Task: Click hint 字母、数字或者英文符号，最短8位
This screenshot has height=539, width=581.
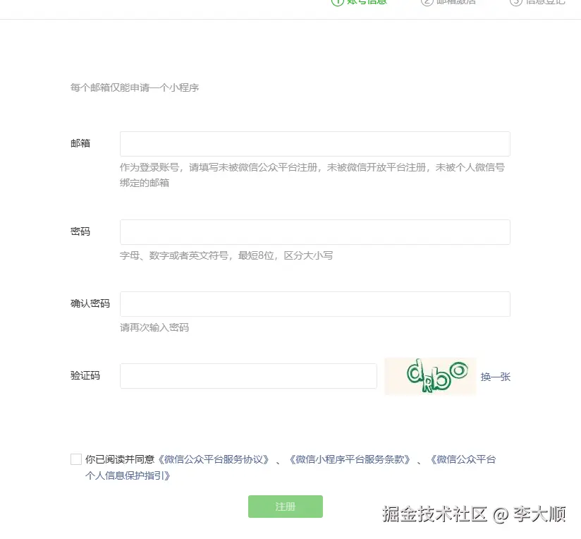Action: (x=197, y=255)
